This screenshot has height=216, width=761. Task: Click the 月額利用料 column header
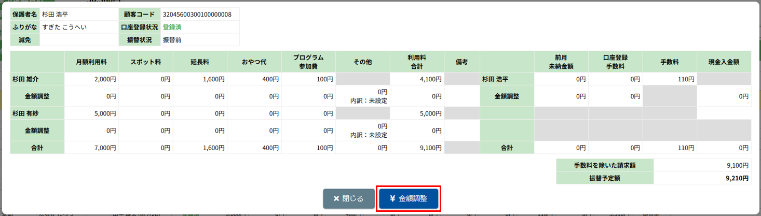(91, 62)
